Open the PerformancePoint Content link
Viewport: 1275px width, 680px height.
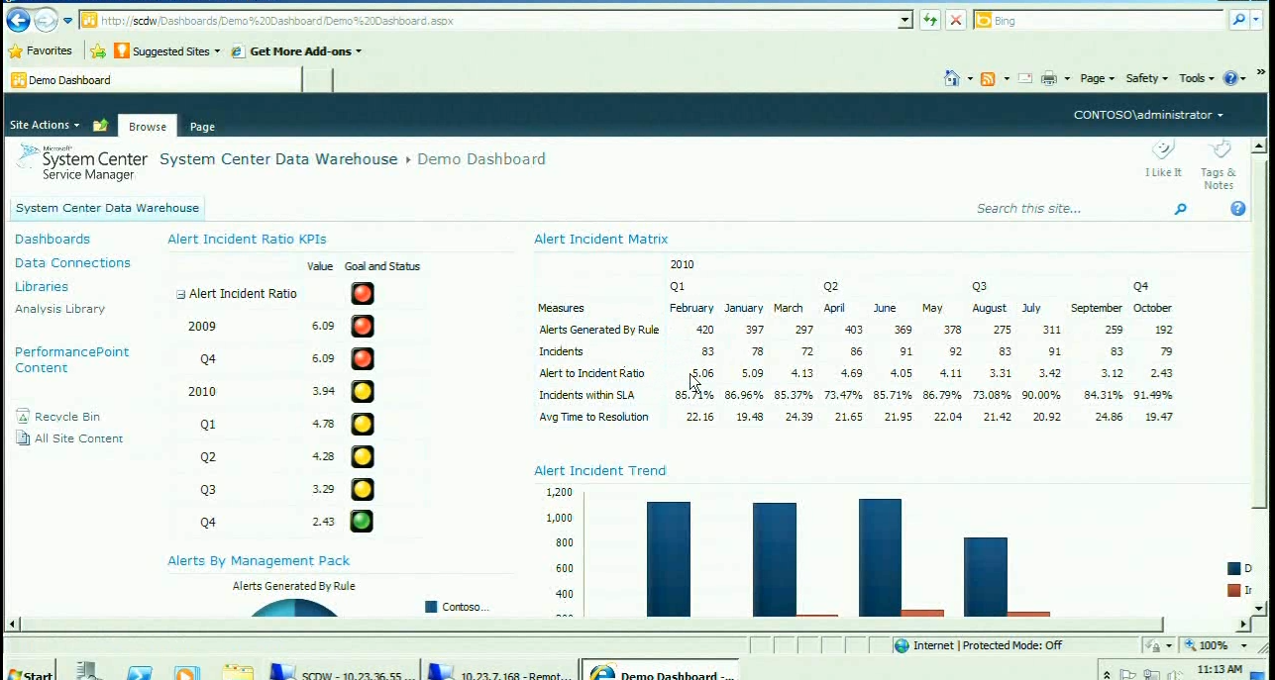point(71,359)
